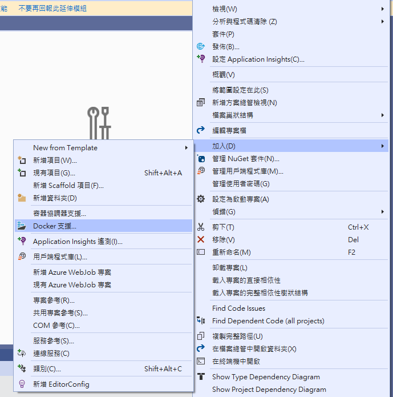
Task: Click the open folder in Explorer icon
Action: click(201, 348)
